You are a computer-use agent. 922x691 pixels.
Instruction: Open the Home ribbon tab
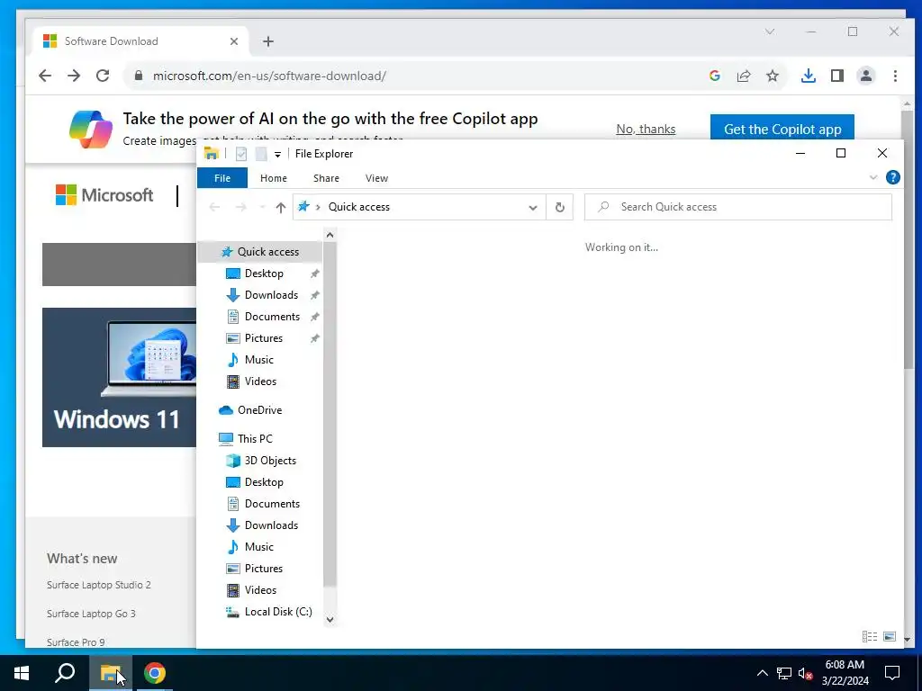[x=274, y=178]
